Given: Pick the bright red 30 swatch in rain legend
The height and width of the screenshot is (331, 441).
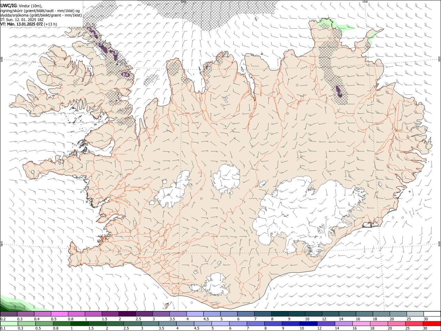Looking at the screenshot, I should coord(432,323).
